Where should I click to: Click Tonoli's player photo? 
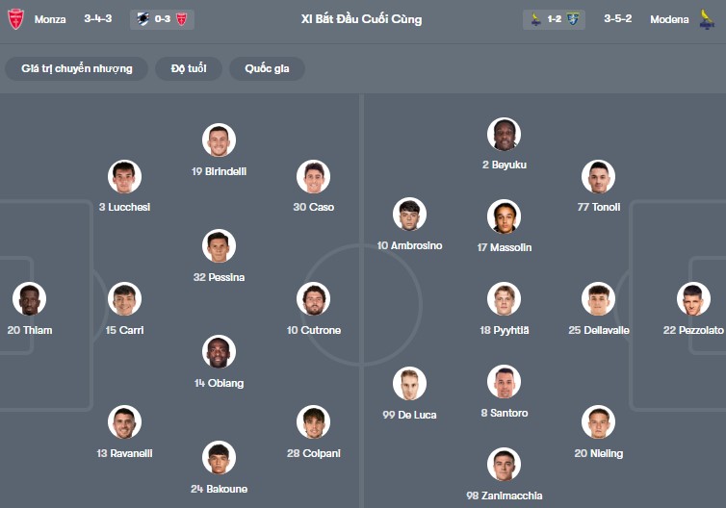(x=598, y=176)
